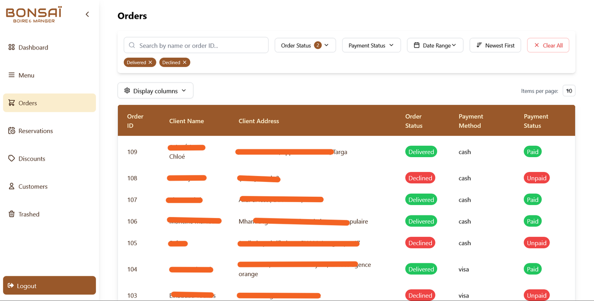Click the Client Address column header
The image size is (594, 301).
(259, 121)
